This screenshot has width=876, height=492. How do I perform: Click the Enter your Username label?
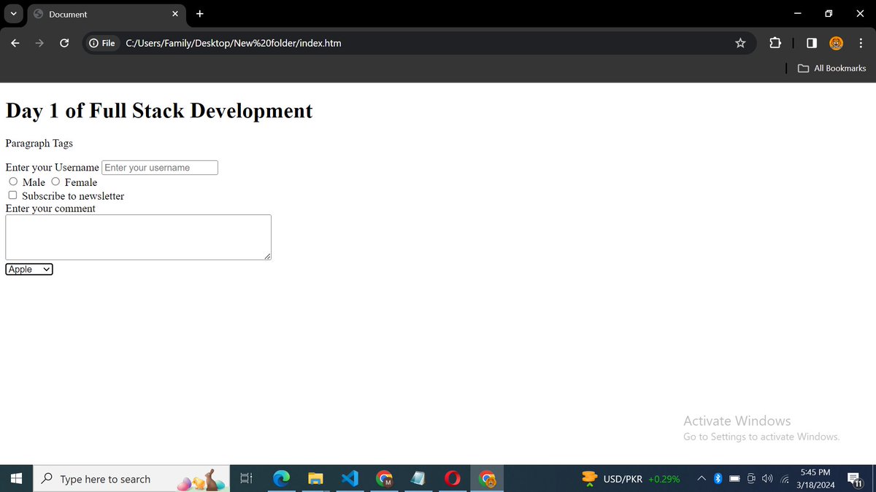[52, 168]
